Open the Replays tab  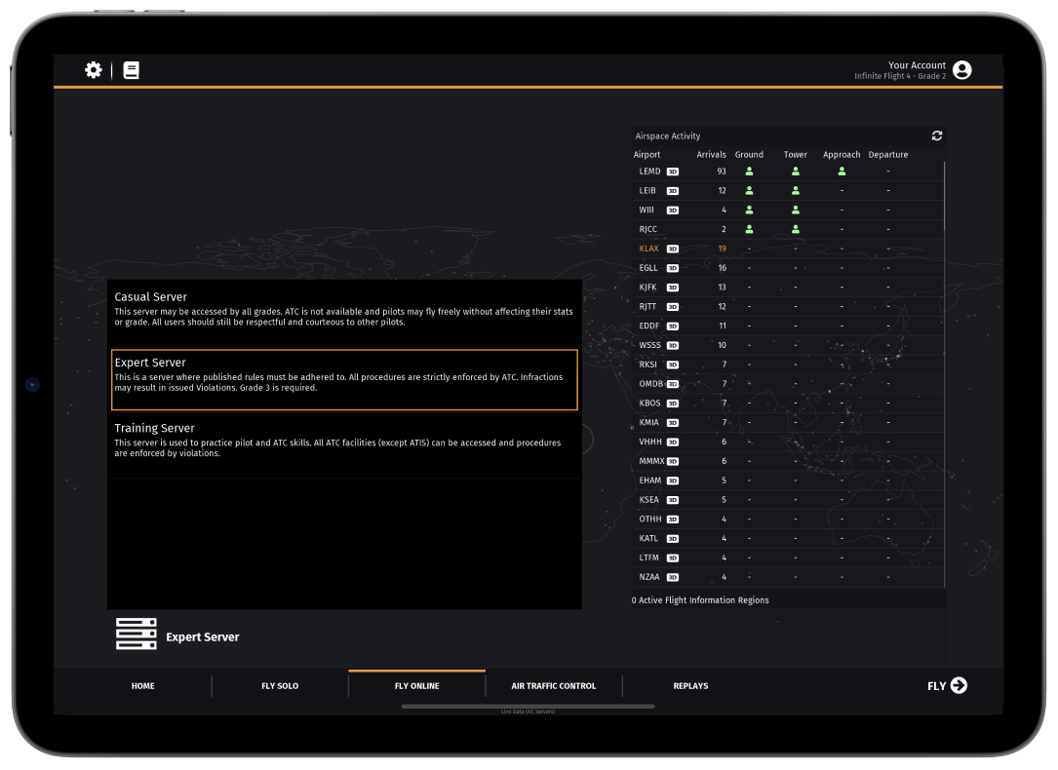[690, 686]
